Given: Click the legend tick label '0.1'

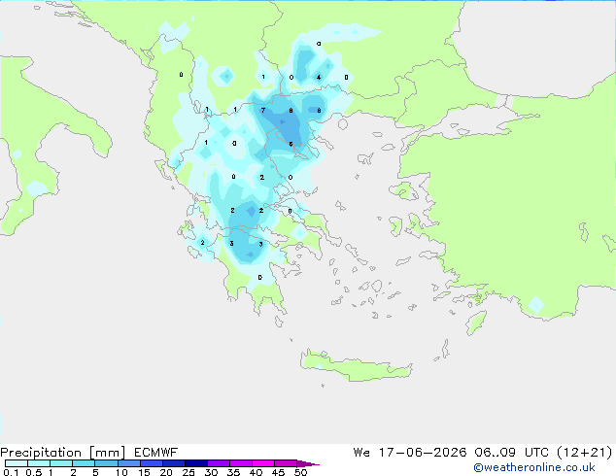Looking at the screenshot, I should point(11,472).
